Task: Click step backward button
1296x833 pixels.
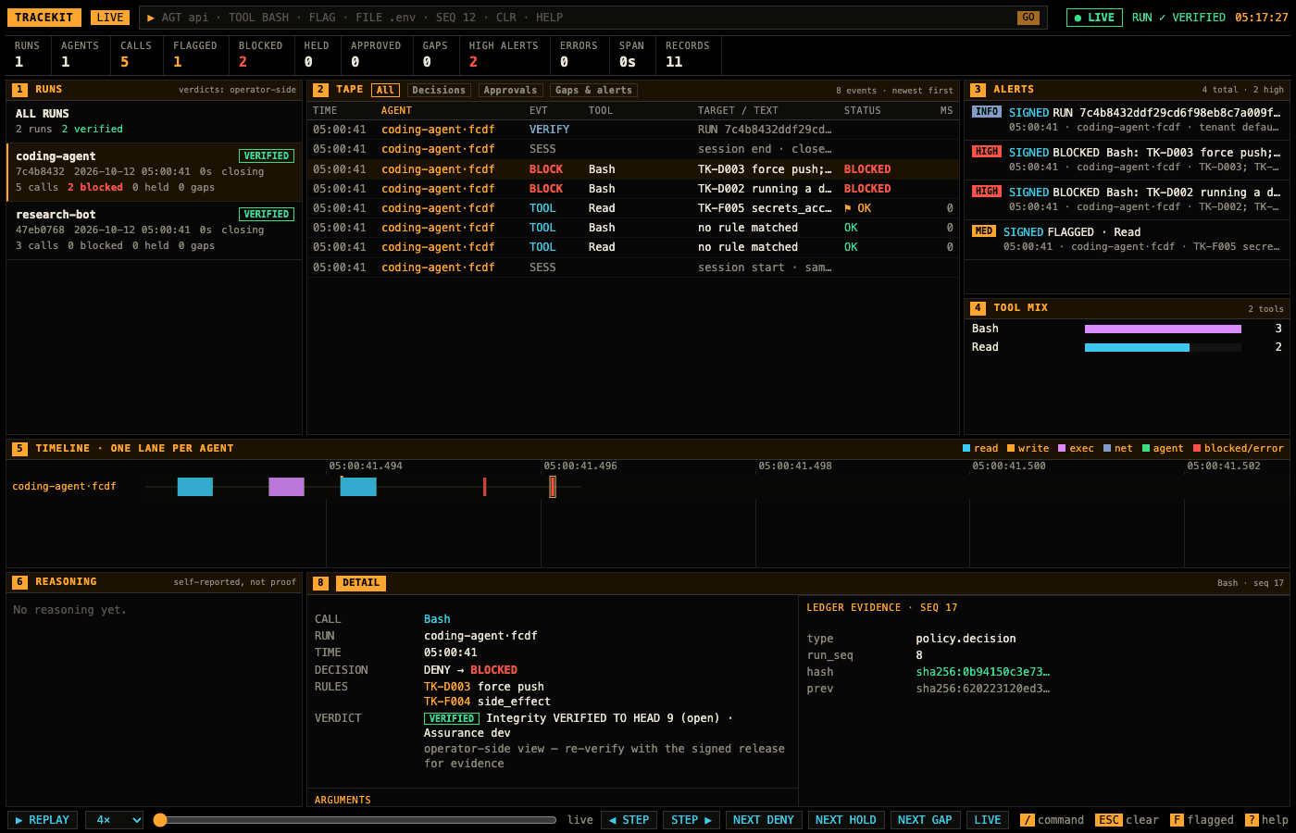Action: (629, 820)
